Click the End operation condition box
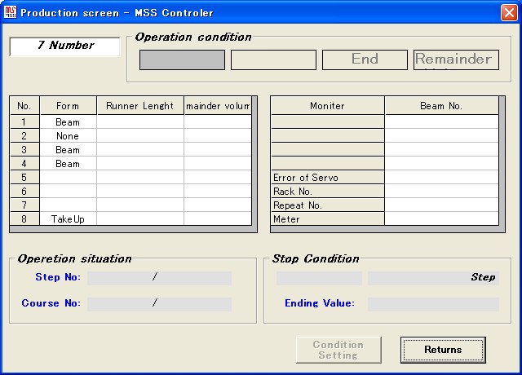This screenshot has width=522, height=375. (x=365, y=60)
